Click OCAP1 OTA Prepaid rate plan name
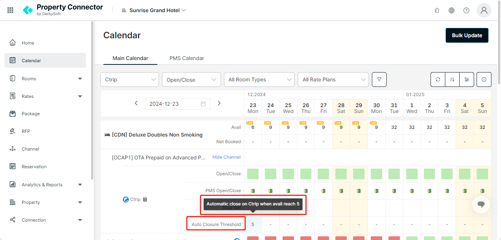 point(159,158)
